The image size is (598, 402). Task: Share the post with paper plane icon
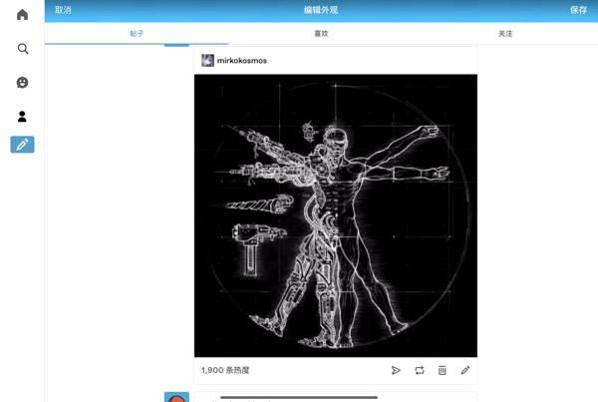pos(396,370)
